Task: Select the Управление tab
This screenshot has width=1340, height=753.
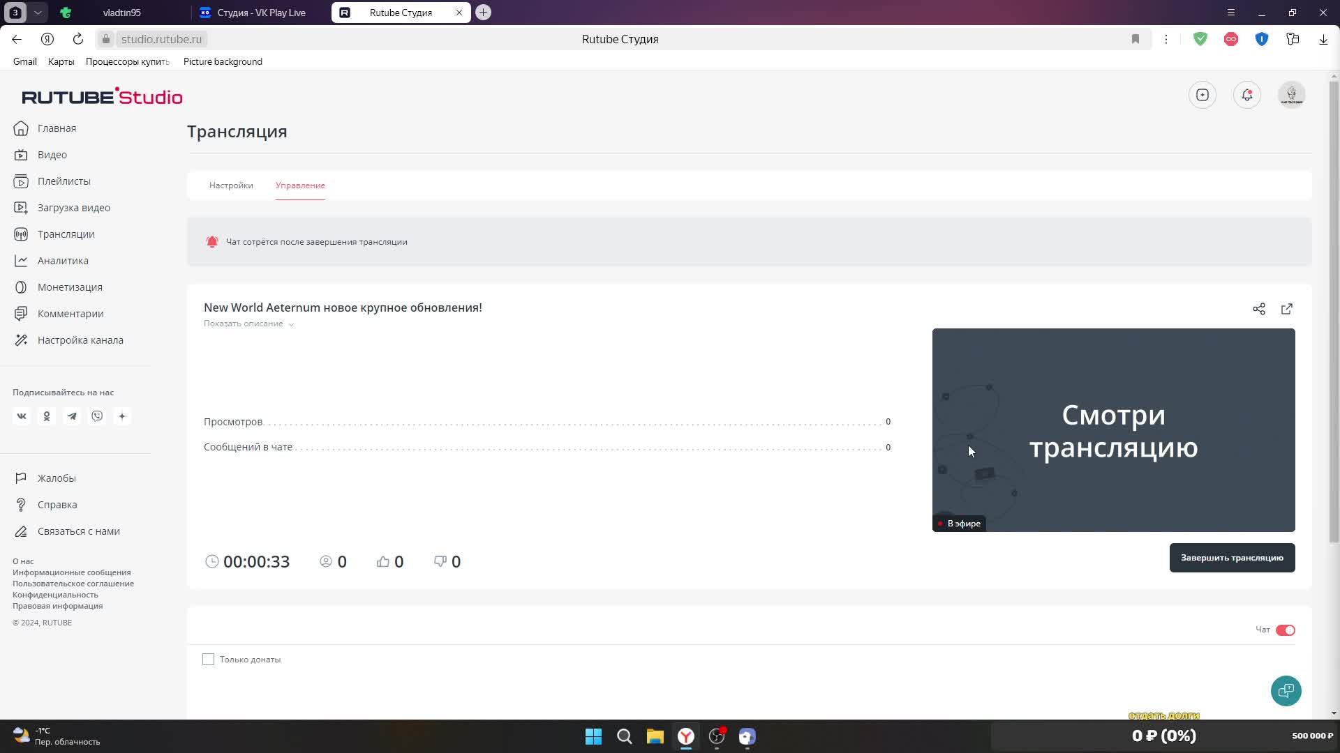Action: coord(300,185)
